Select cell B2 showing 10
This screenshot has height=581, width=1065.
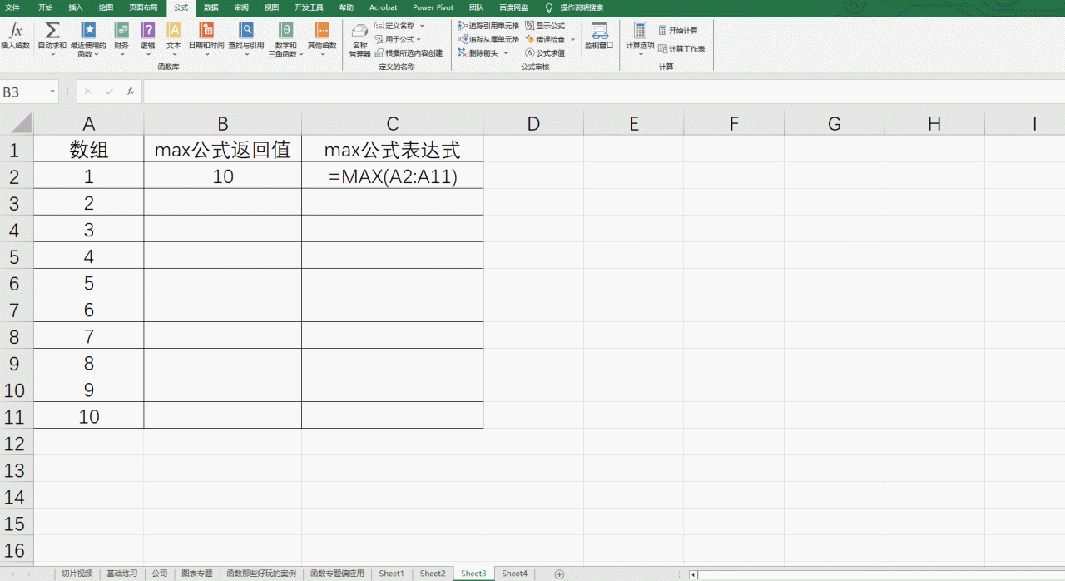tap(222, 176)
